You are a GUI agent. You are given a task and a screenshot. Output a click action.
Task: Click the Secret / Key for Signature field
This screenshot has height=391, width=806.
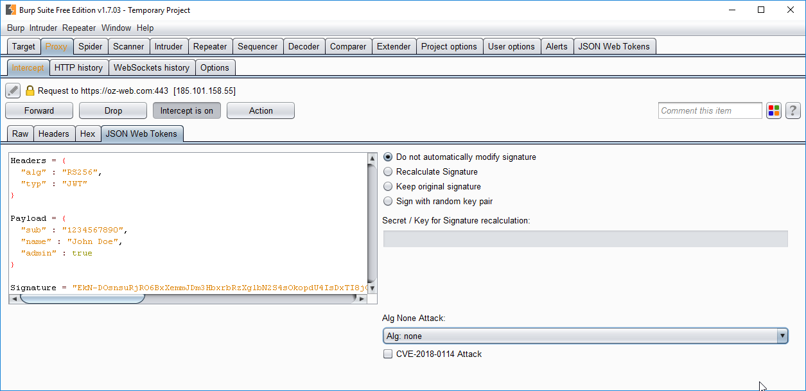click(585, 239)
